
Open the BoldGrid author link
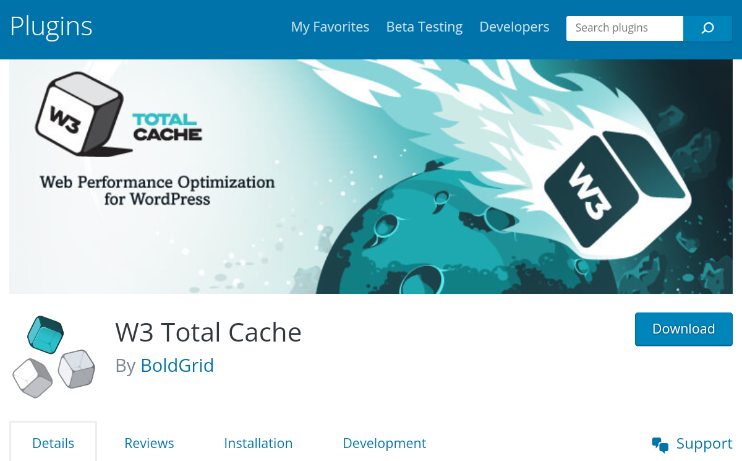tap(177, 366)
